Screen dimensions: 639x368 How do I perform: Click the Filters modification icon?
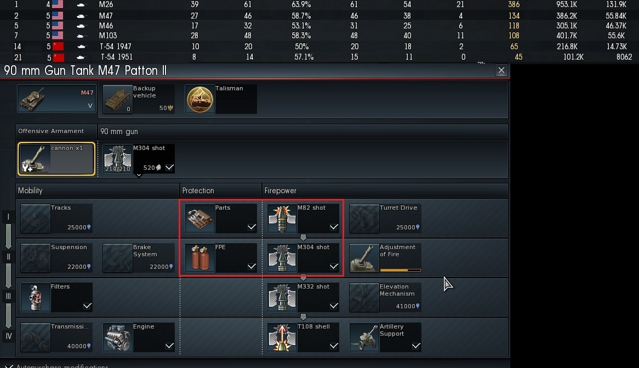tap(36, 297)
